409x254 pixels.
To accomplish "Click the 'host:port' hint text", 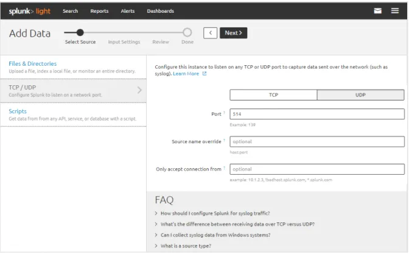I will (239, 152).
